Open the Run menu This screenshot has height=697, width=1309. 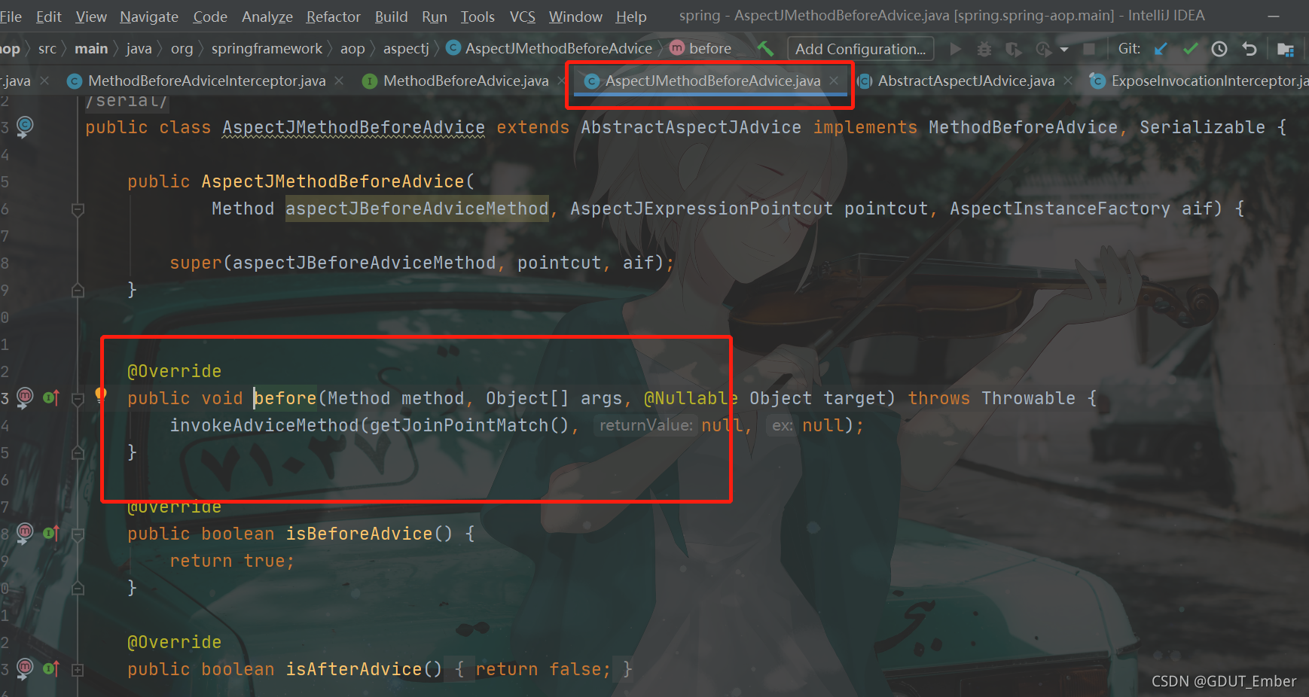(435, 17)
